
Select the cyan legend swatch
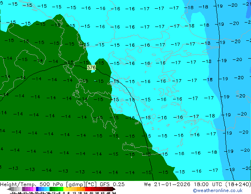48,189
